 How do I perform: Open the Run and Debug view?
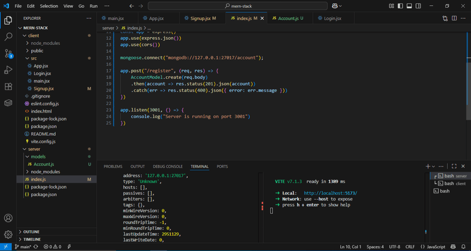(8, 70)
